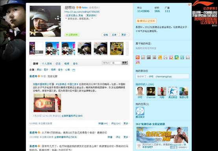Open the 手机相册 photo thumbnail
The height and width of the screenshot is (151, 218).
coord(36,48)
